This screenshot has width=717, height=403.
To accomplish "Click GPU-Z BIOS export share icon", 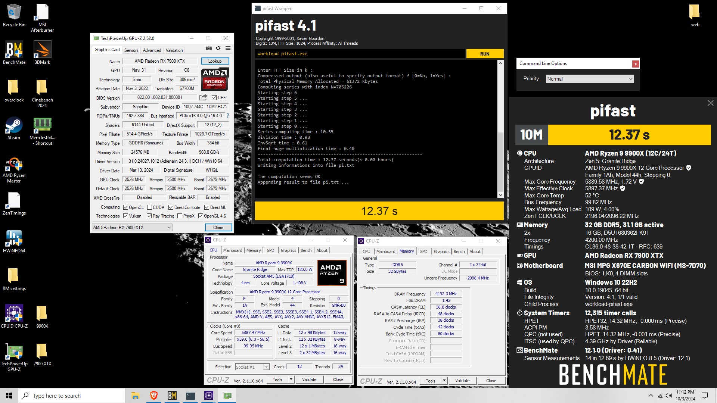I will coord(203,97).
